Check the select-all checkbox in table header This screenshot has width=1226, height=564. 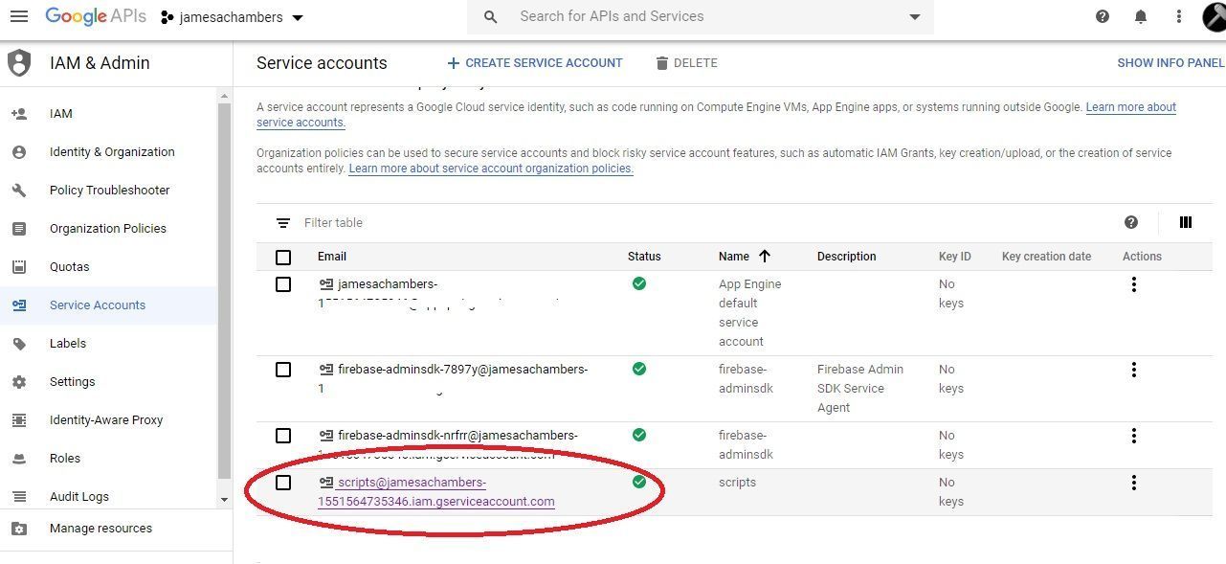click(282, 256)
